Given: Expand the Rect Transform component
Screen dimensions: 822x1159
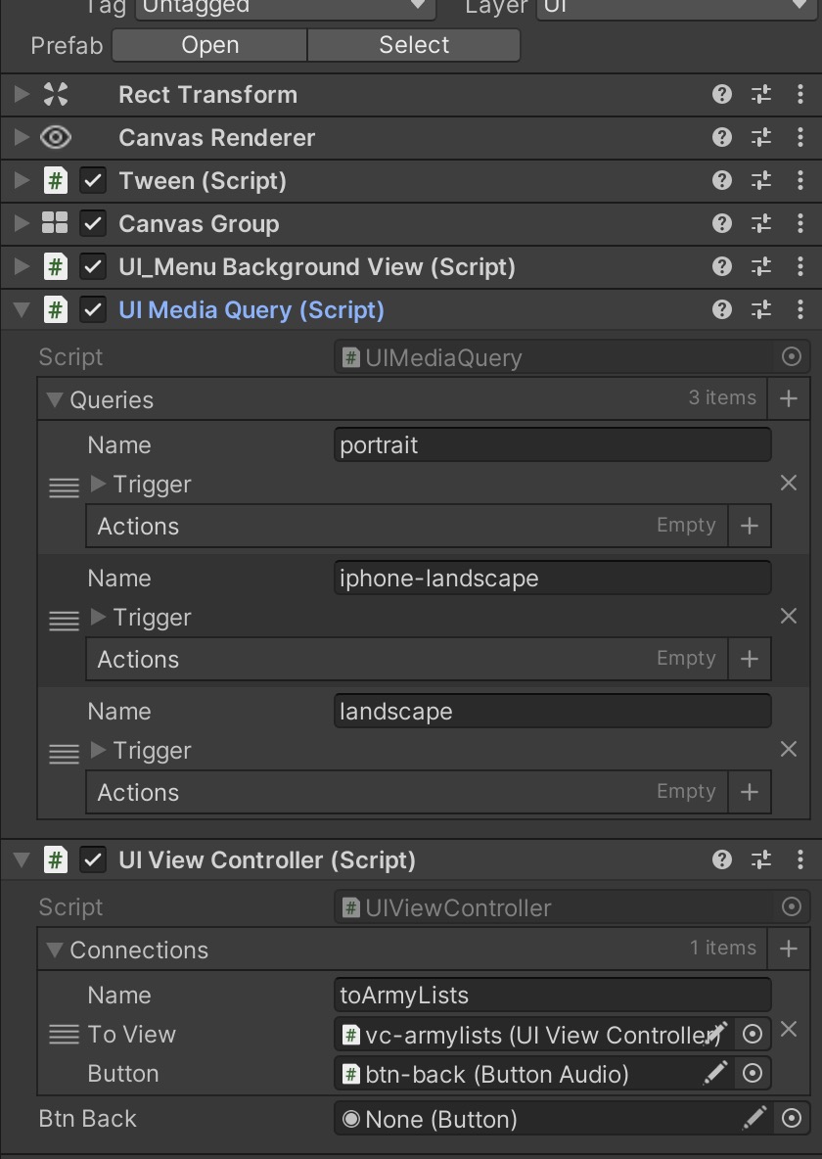Looking at the screenshot, I should pyautogui.click(x=22, y=95).
